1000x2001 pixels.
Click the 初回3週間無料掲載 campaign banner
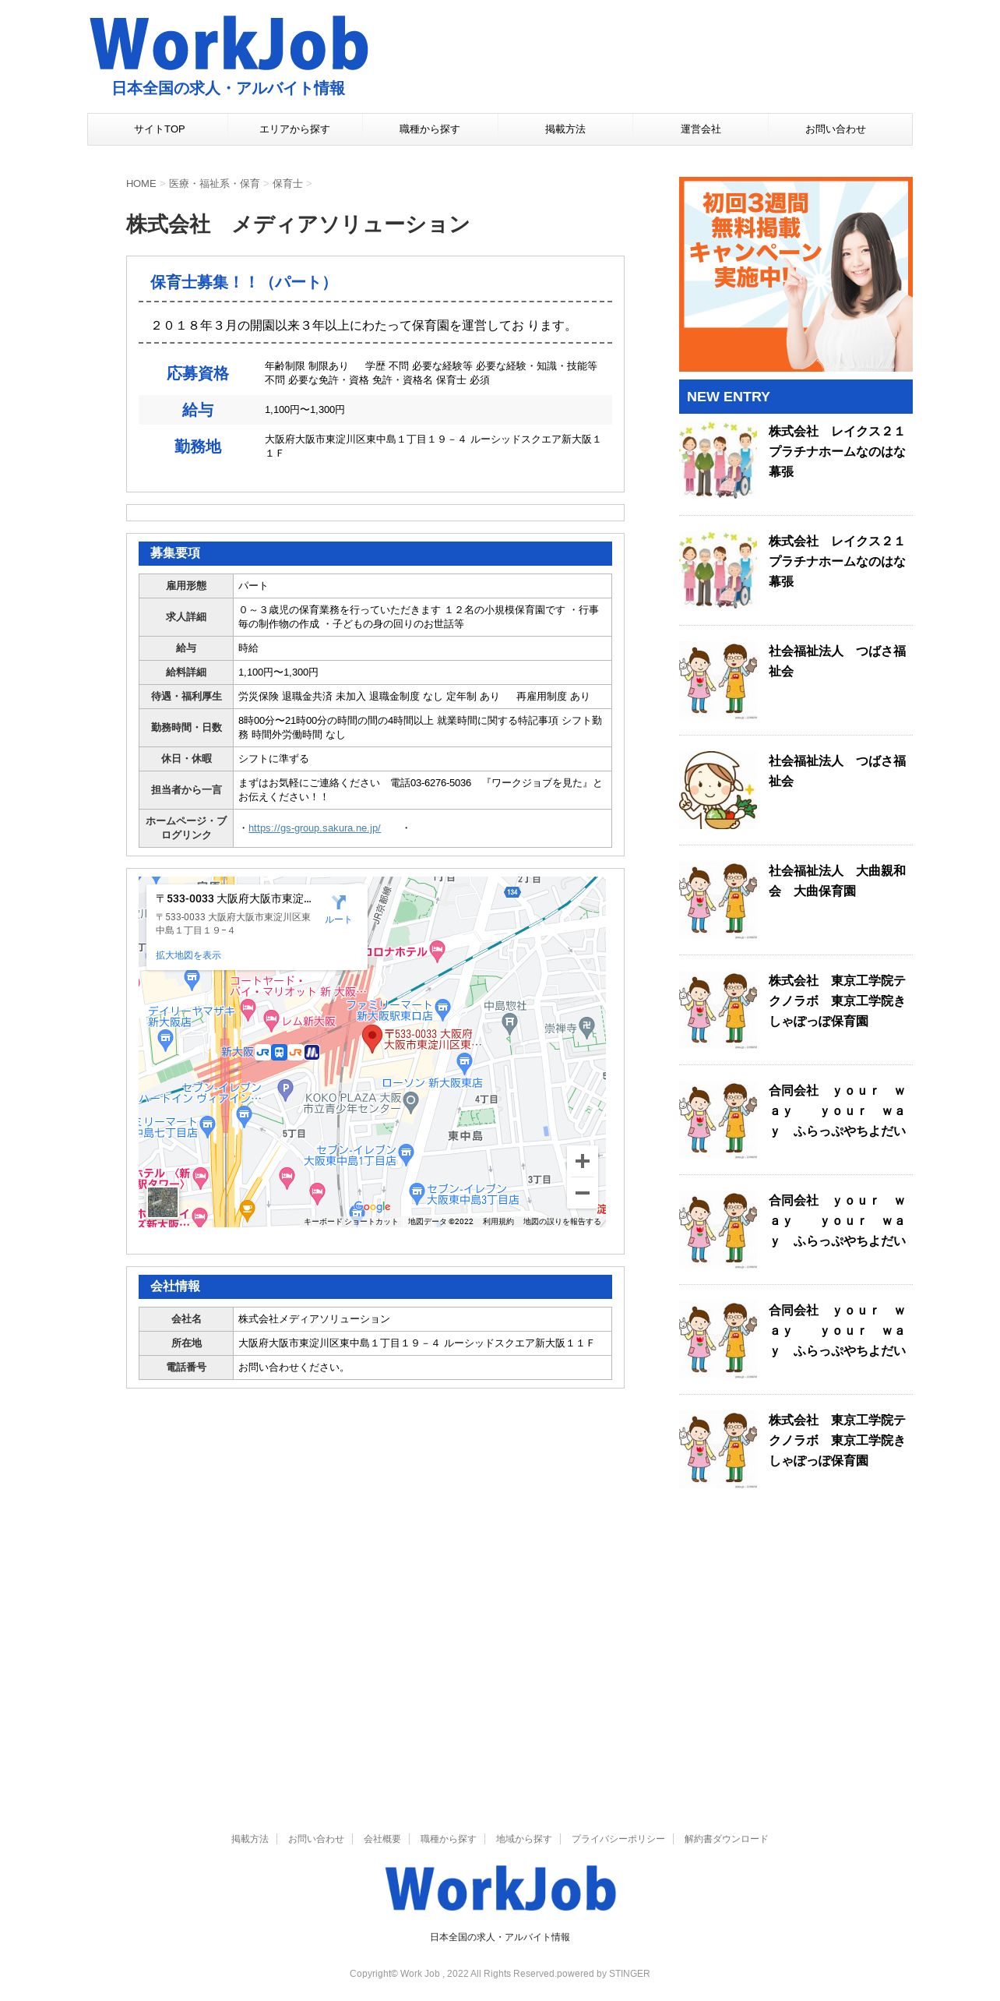(795, 274)
